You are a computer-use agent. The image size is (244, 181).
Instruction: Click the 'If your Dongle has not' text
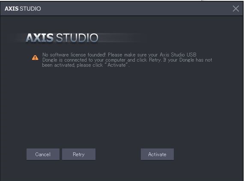pyautogui.click(x=187, y=60)
